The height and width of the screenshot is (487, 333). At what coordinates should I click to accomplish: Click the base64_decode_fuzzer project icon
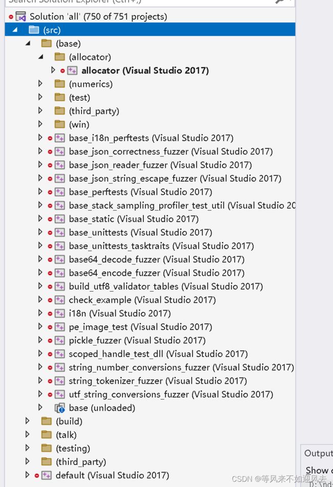click(x=59, y=259)
